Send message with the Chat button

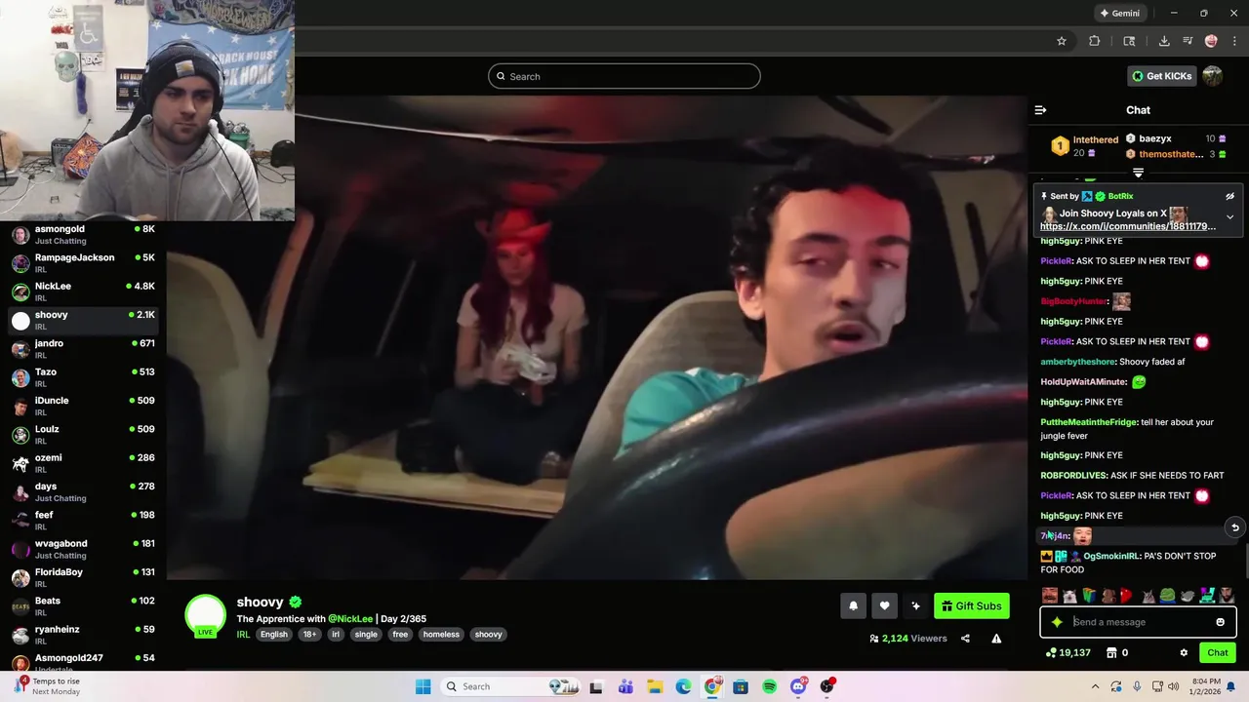(1218, 653)
